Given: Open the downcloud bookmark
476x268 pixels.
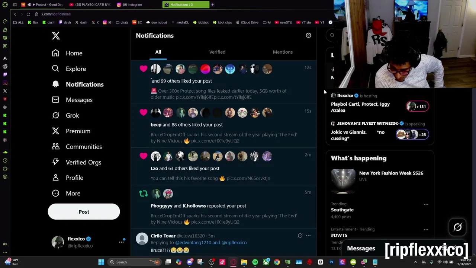Looking at the screenshot, I should pos(157,22).
